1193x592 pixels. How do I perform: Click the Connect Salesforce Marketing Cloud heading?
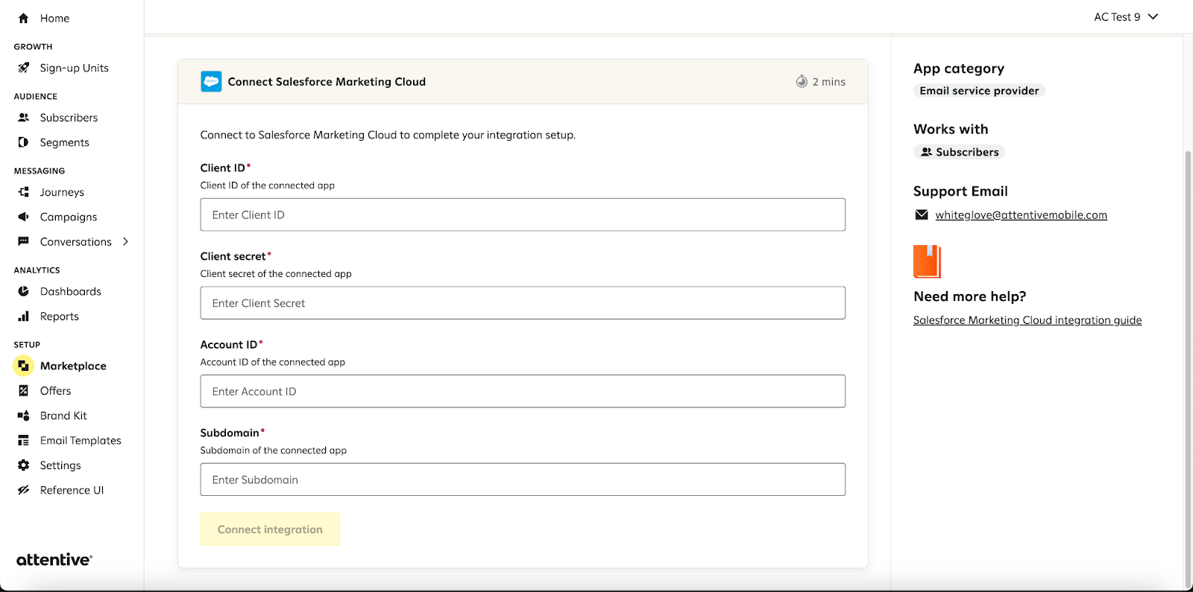327,82
